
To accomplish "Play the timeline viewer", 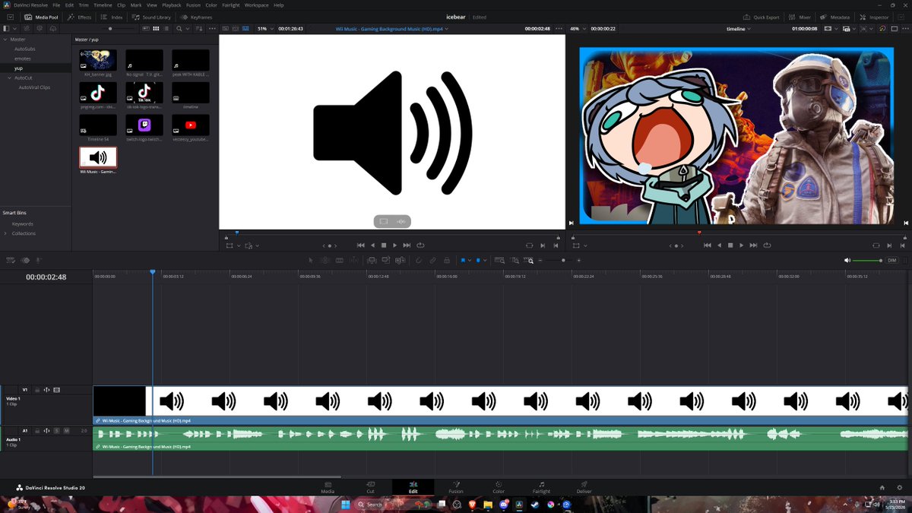I will point(742,245).
